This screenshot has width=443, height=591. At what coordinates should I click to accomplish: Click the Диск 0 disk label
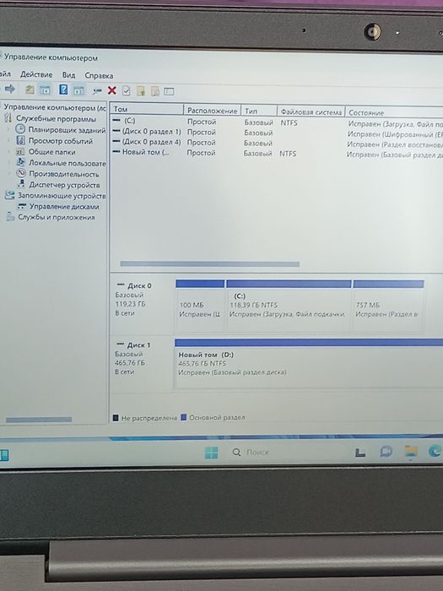[139, 285]
